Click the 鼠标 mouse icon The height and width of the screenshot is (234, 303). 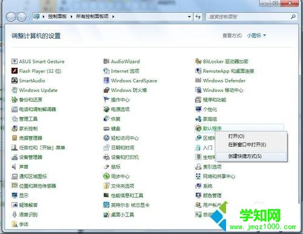(x=106, y=167)
